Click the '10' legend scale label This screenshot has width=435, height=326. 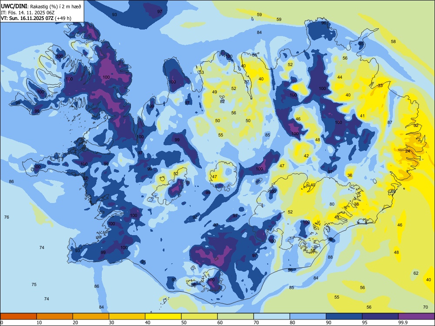(x=39, y=323)
